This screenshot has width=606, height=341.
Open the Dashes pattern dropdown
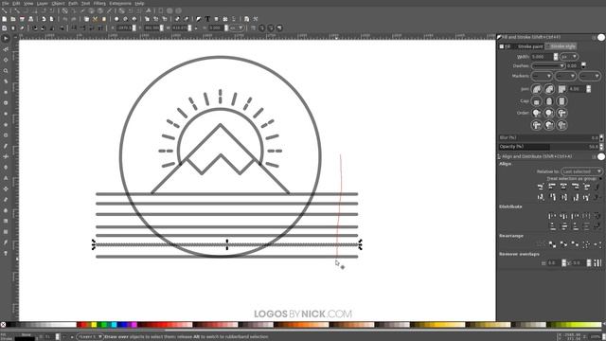pos(548,65)
